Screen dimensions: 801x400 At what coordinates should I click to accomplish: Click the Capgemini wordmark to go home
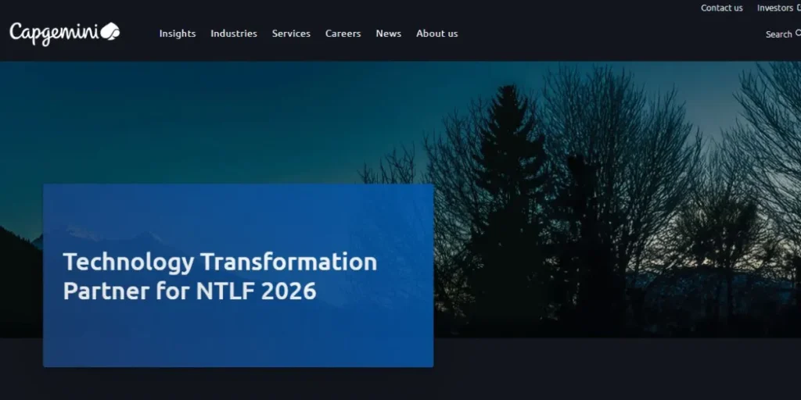click(x=55, y=34)
